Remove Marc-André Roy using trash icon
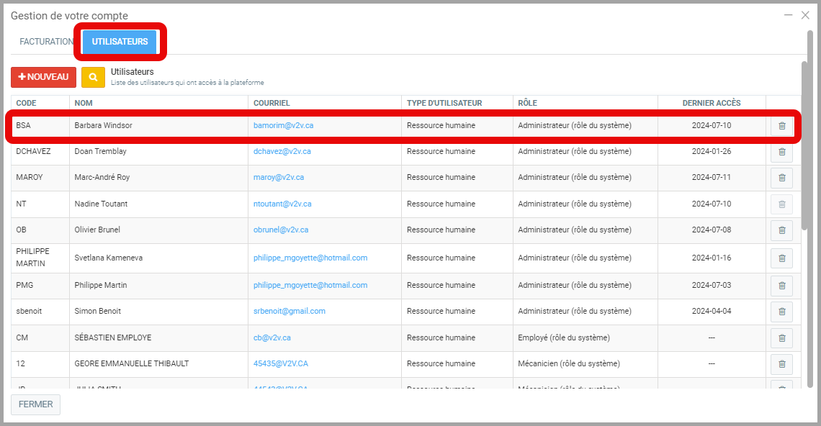This screenshot has width=821, height=426. click(781, 178)
